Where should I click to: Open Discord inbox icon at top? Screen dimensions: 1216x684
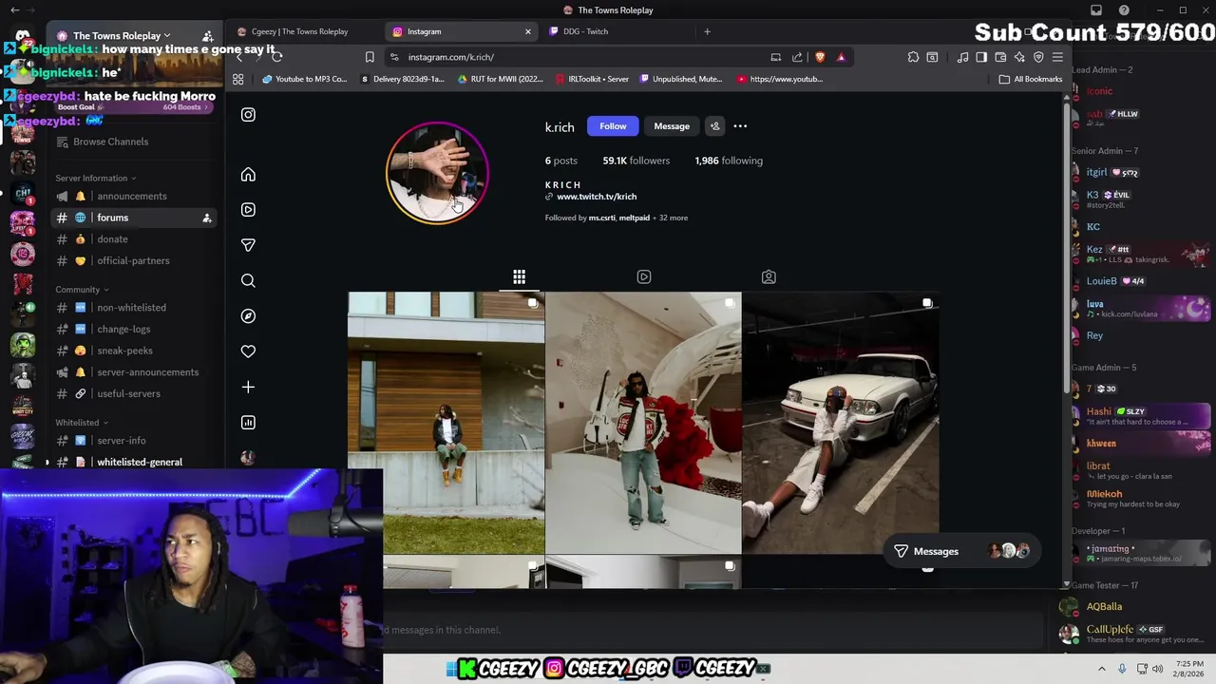point(1096,10)
